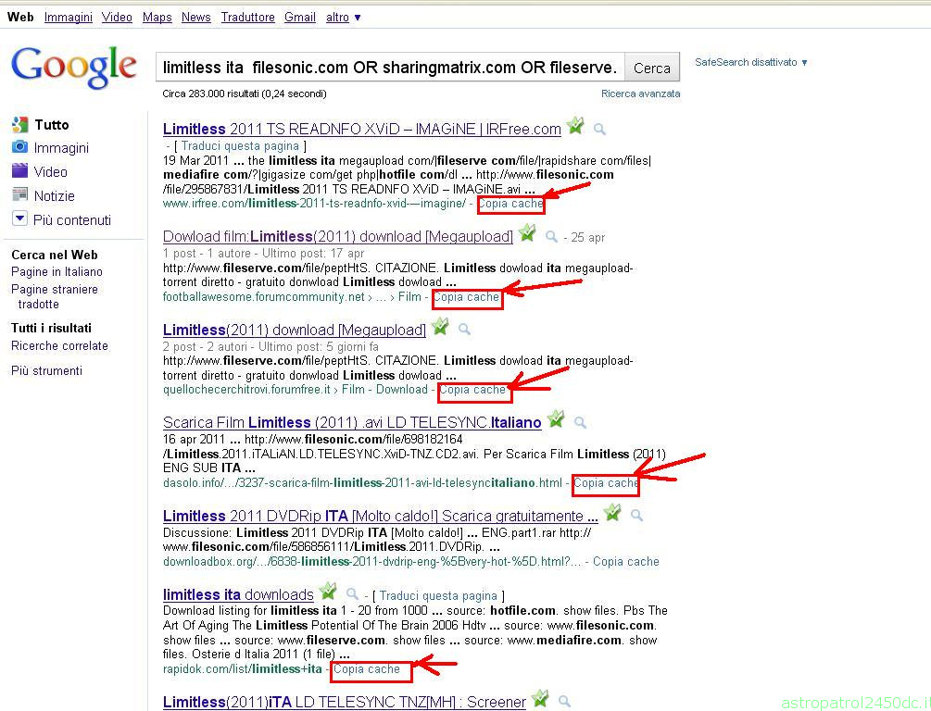Screen dimensions: 931x711
Task: Click Copia cache for quellochecerchitrovi.forumfree.it result
Action: click(472, 390)
